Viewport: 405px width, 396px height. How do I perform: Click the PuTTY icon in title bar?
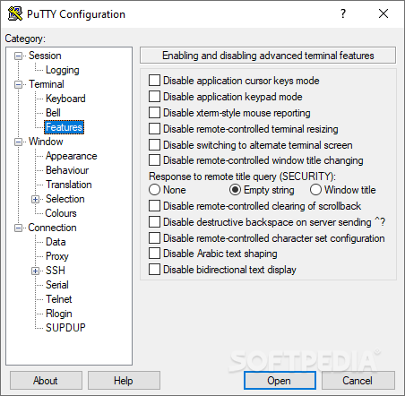[x=15, y=13]
